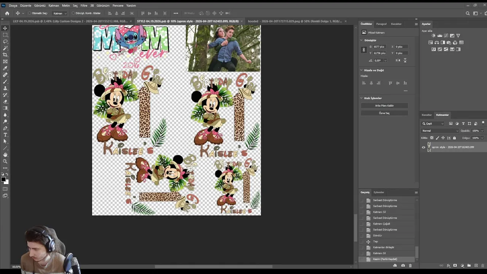
Task: Open the Katman auto-select dropdown
Action: (x=60, y=13)
